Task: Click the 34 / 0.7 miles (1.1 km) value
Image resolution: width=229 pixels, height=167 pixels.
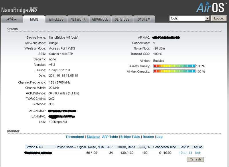Action: (64, 93)
